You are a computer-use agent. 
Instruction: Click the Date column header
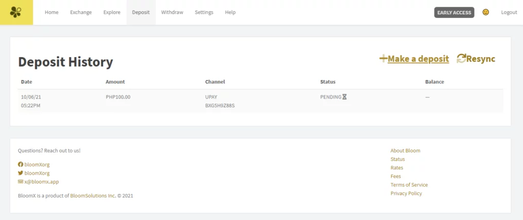[x=27, y=82]
